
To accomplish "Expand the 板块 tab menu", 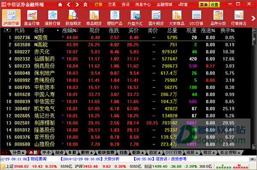I will tap(138, 152).
